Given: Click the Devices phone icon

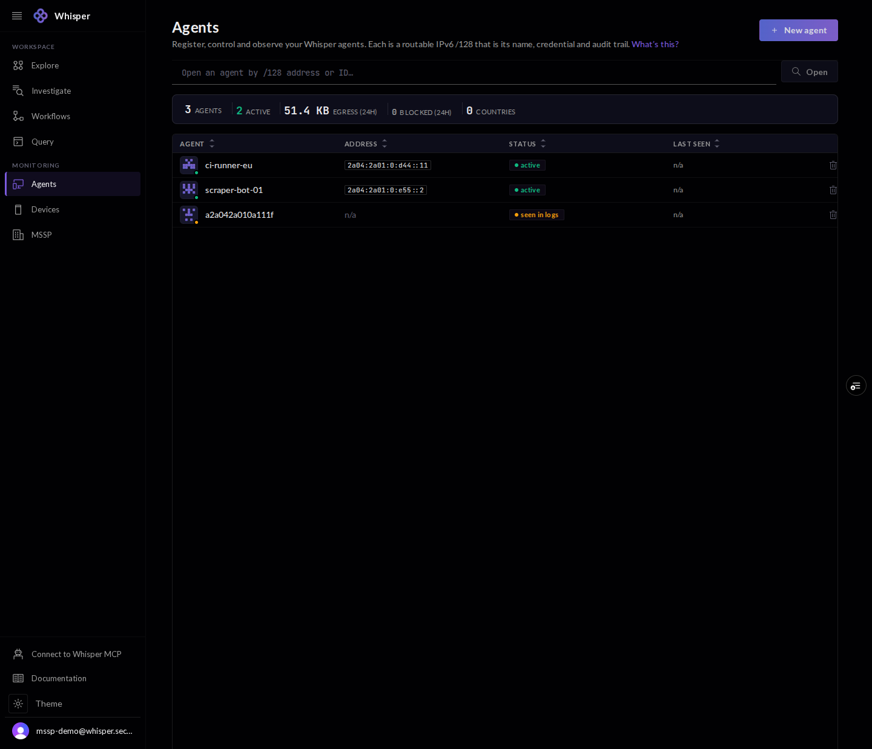Looking at the screenshot, I should (x=18, y=209).
